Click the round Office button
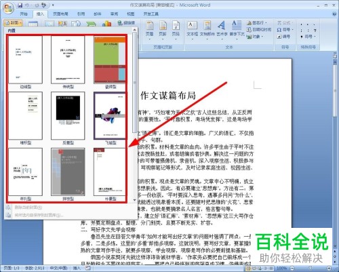 tap(8, 9)
